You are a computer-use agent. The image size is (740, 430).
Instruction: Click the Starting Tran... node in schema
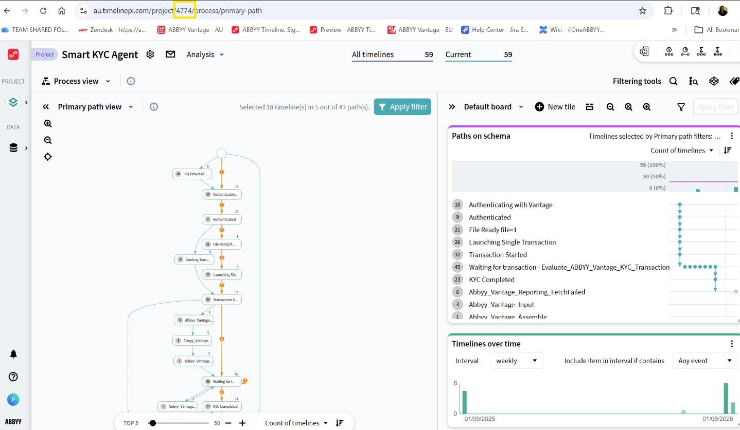click(x=195, y=259)
